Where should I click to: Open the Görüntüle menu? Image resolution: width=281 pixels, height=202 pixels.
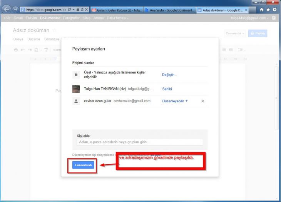point(52,39)
